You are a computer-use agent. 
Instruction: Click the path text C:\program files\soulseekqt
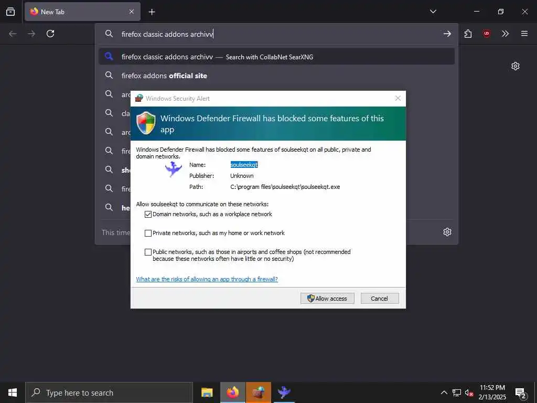click(285, 187)
